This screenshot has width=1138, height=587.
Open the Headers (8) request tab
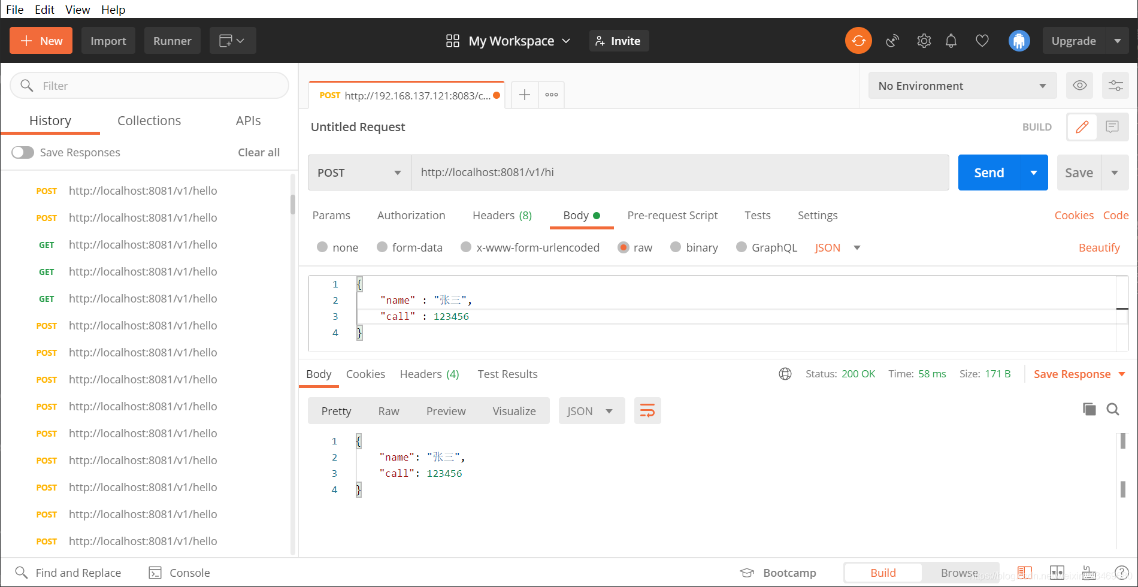[502, 215]
